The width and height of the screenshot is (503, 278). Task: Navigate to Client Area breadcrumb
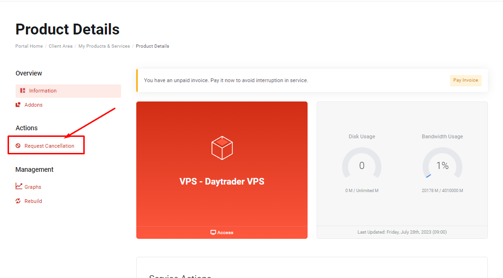pyautogui.click(x=61, y=46)
